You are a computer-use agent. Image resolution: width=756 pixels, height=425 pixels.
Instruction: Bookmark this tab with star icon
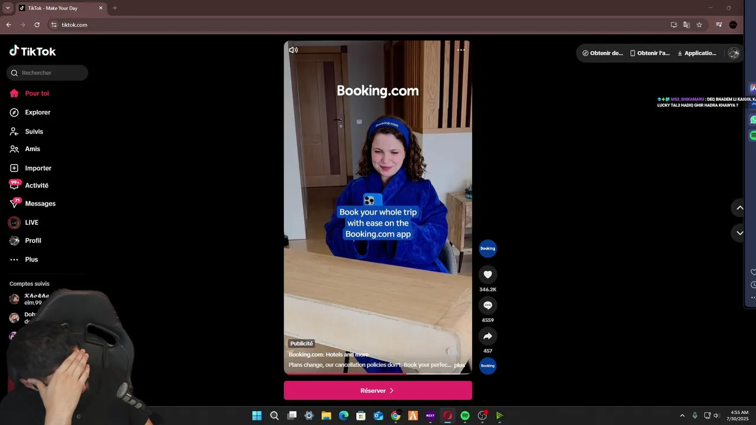[x=699, y=25]
